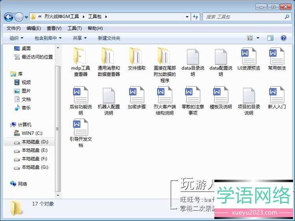Expand the 包含到库中 dropdown
This screenshot has height=221, width=295.
(x=48, y=38)
